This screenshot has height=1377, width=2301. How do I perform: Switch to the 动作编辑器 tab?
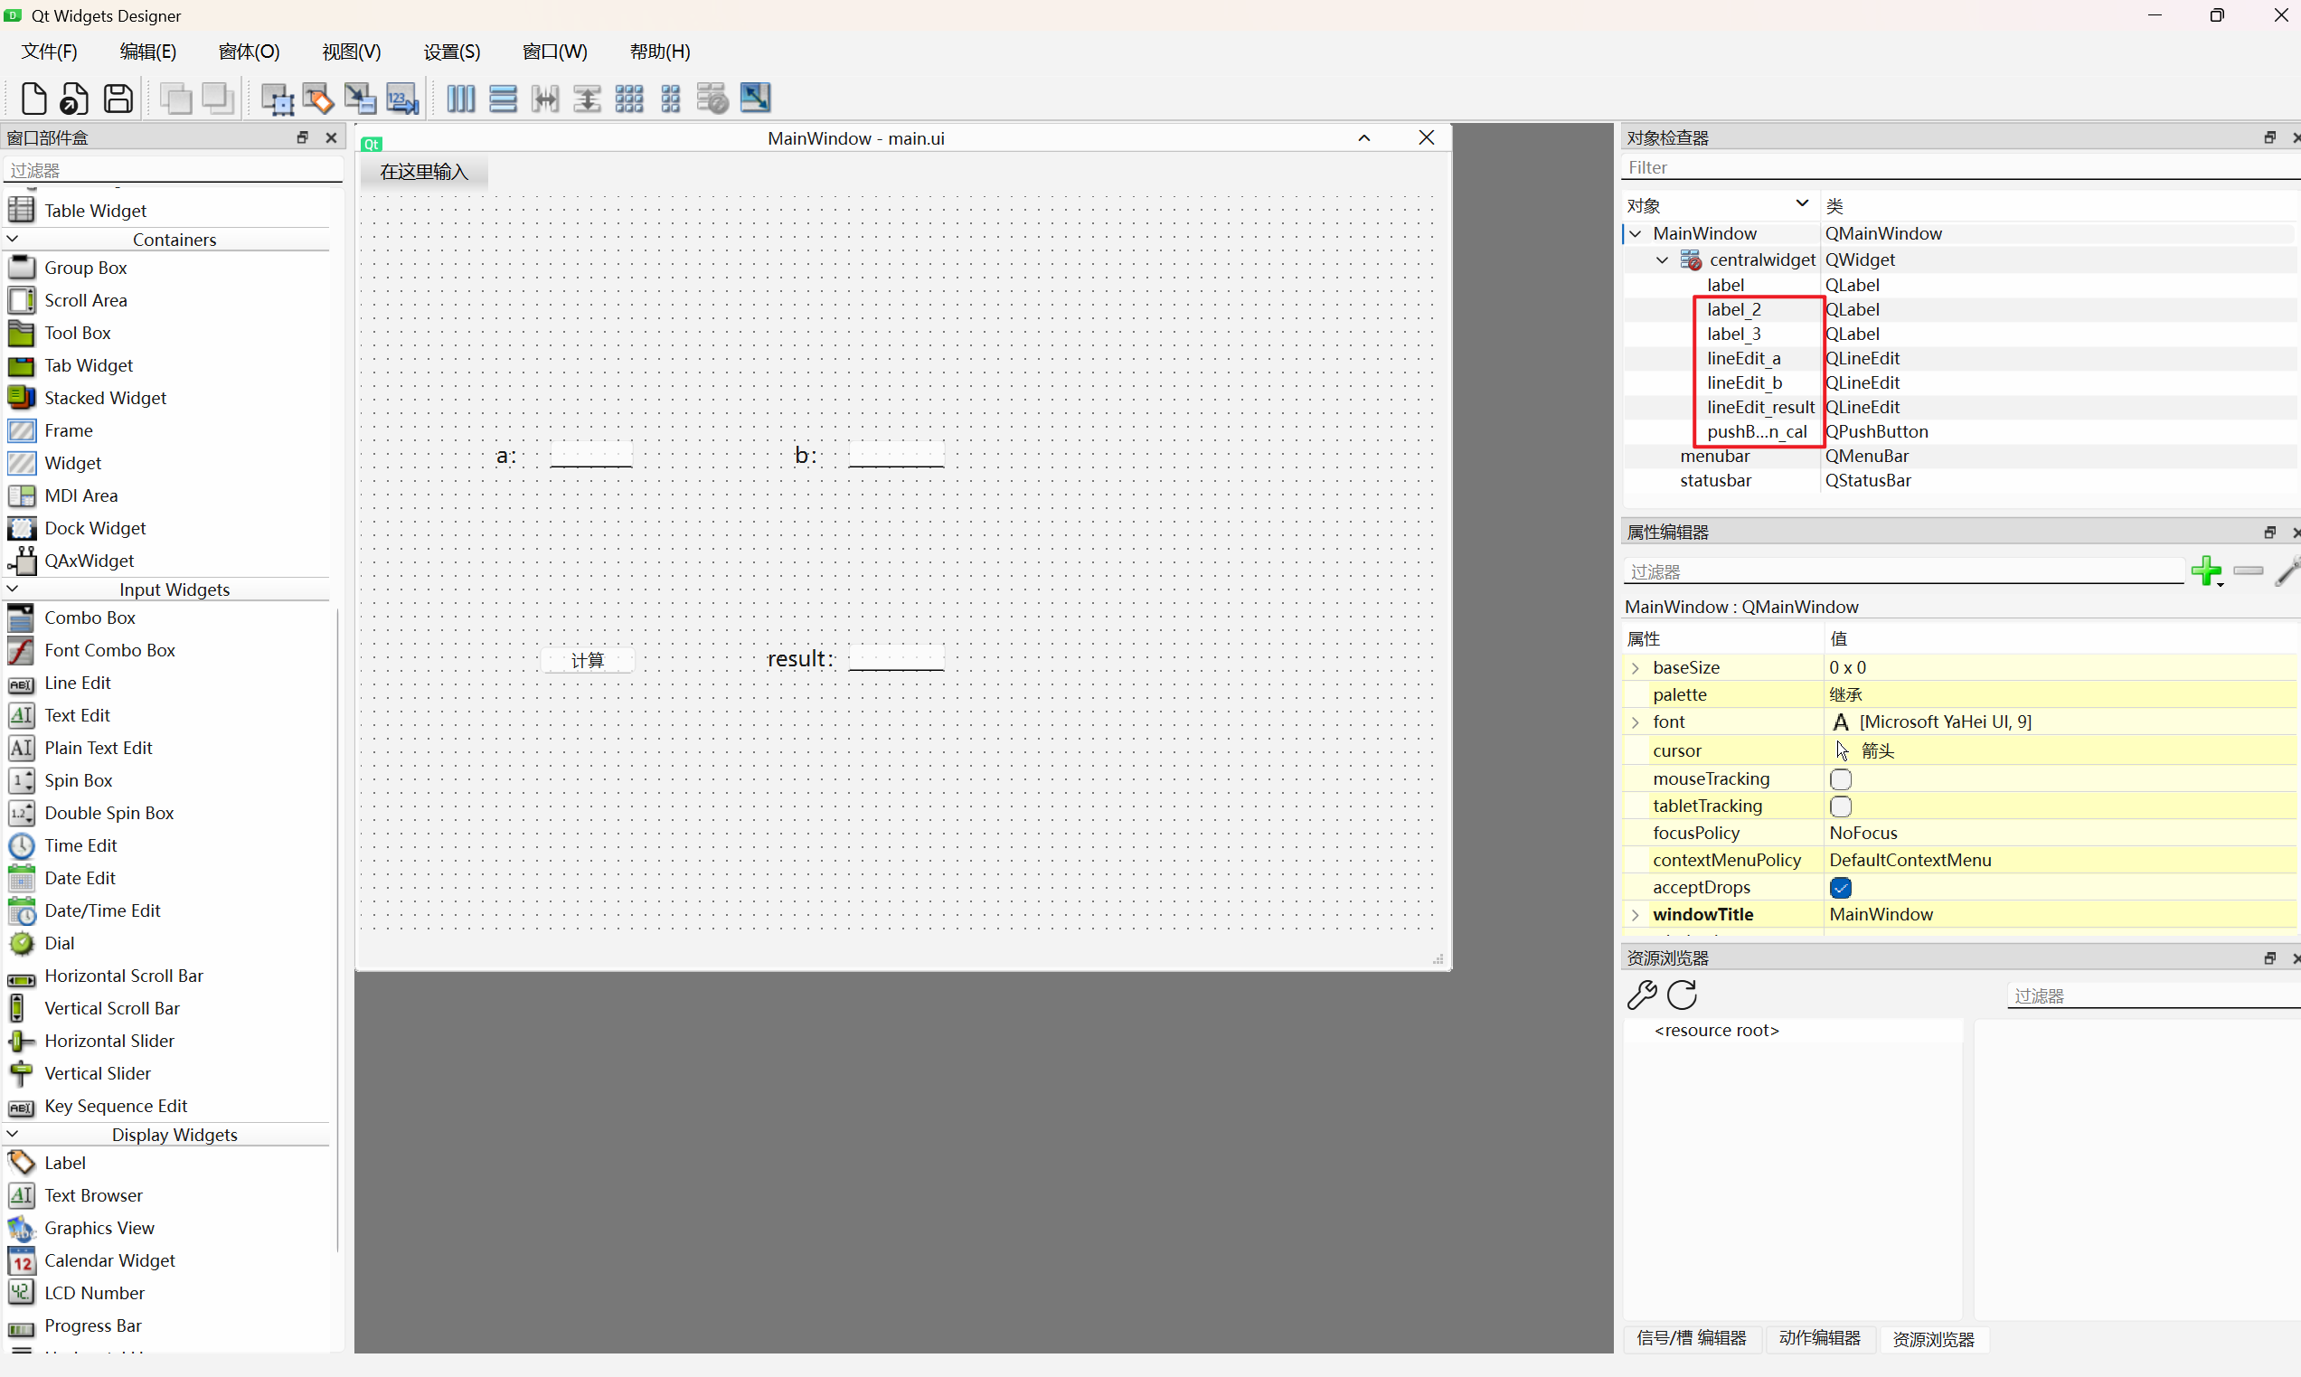[1819, 1338]
